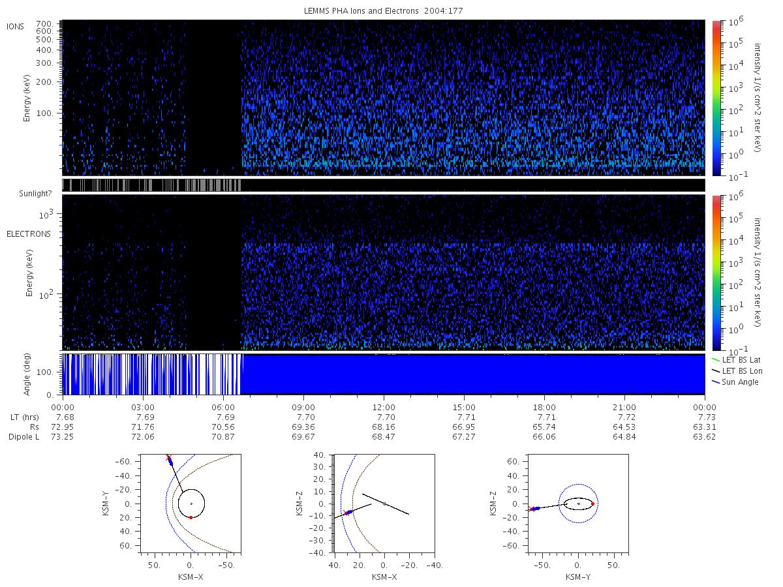Click the 06:00 time axis tick label
Image resolution: width=783 pixels, height=587 pixels.
coord(223,406)
